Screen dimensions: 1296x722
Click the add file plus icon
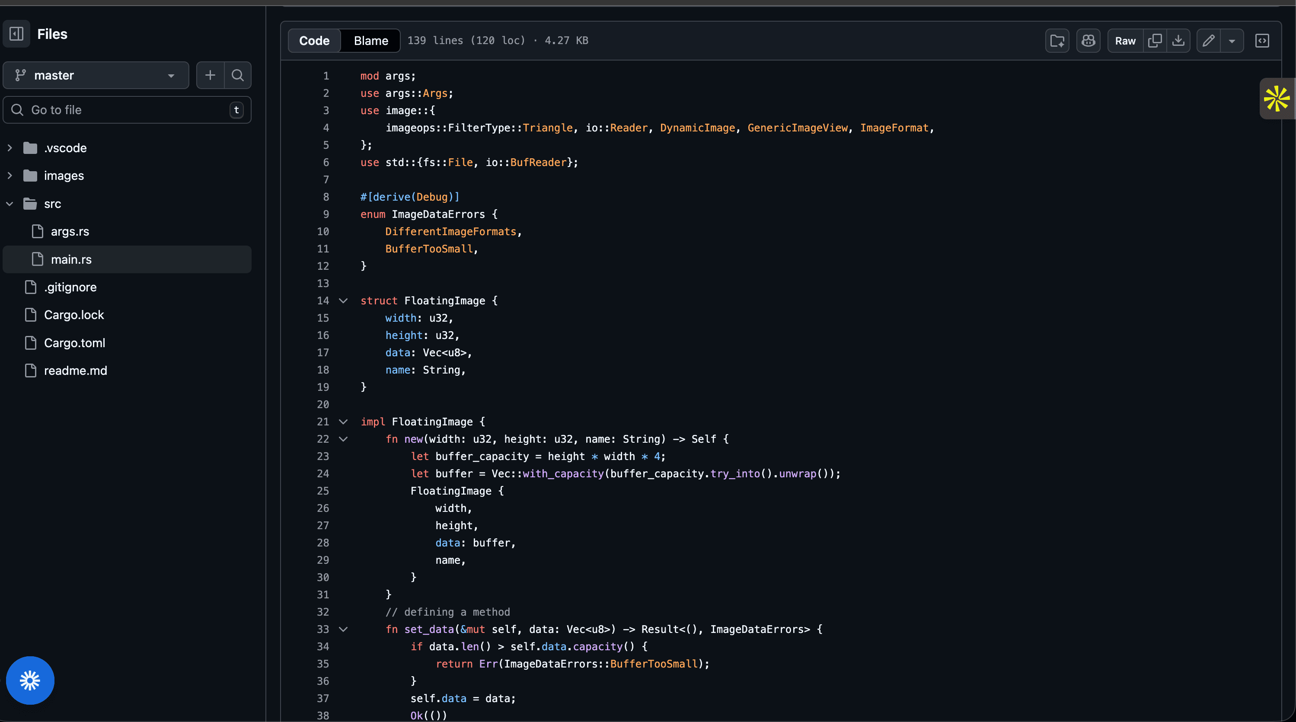210,76
